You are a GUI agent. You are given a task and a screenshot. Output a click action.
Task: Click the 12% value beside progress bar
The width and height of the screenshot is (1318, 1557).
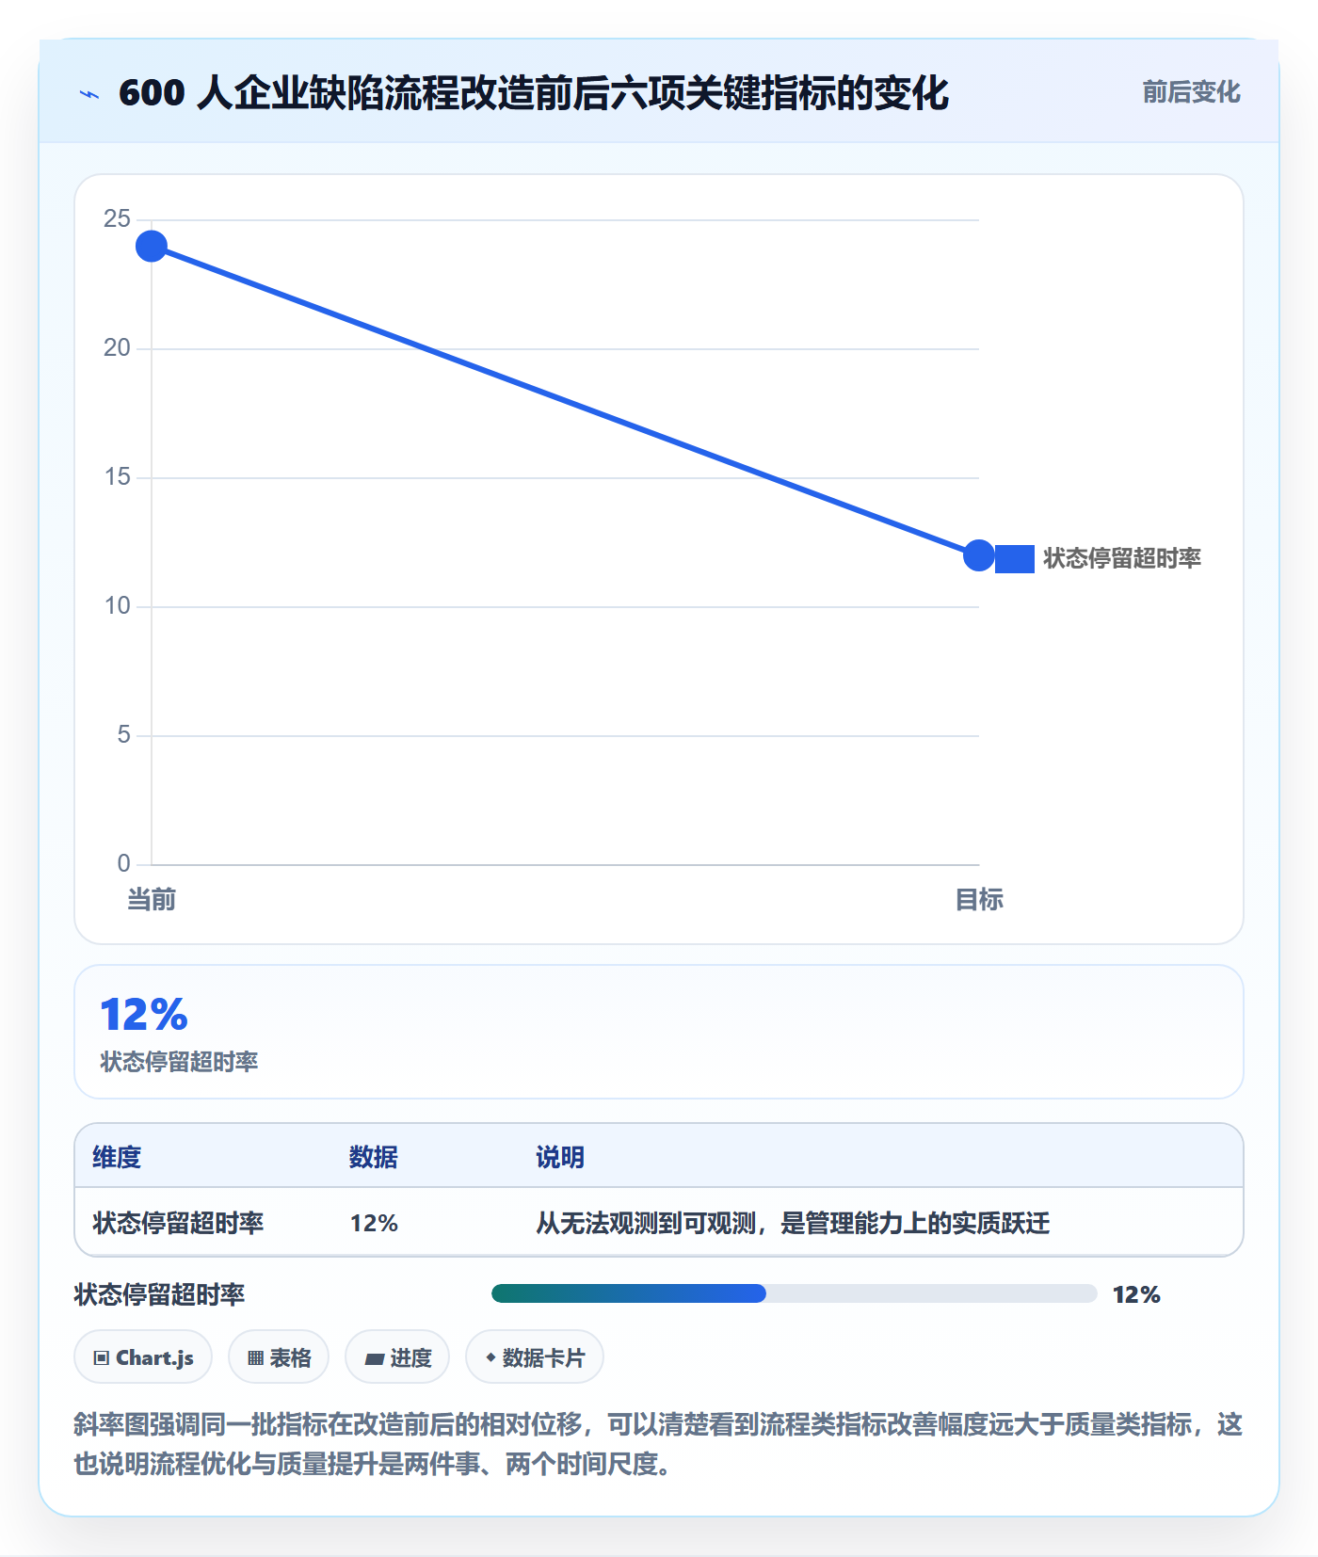coord(1136,1294)
